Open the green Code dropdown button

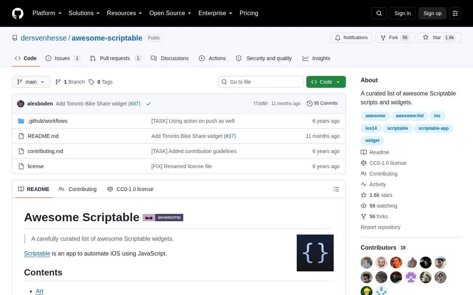(x=326, y=82)
